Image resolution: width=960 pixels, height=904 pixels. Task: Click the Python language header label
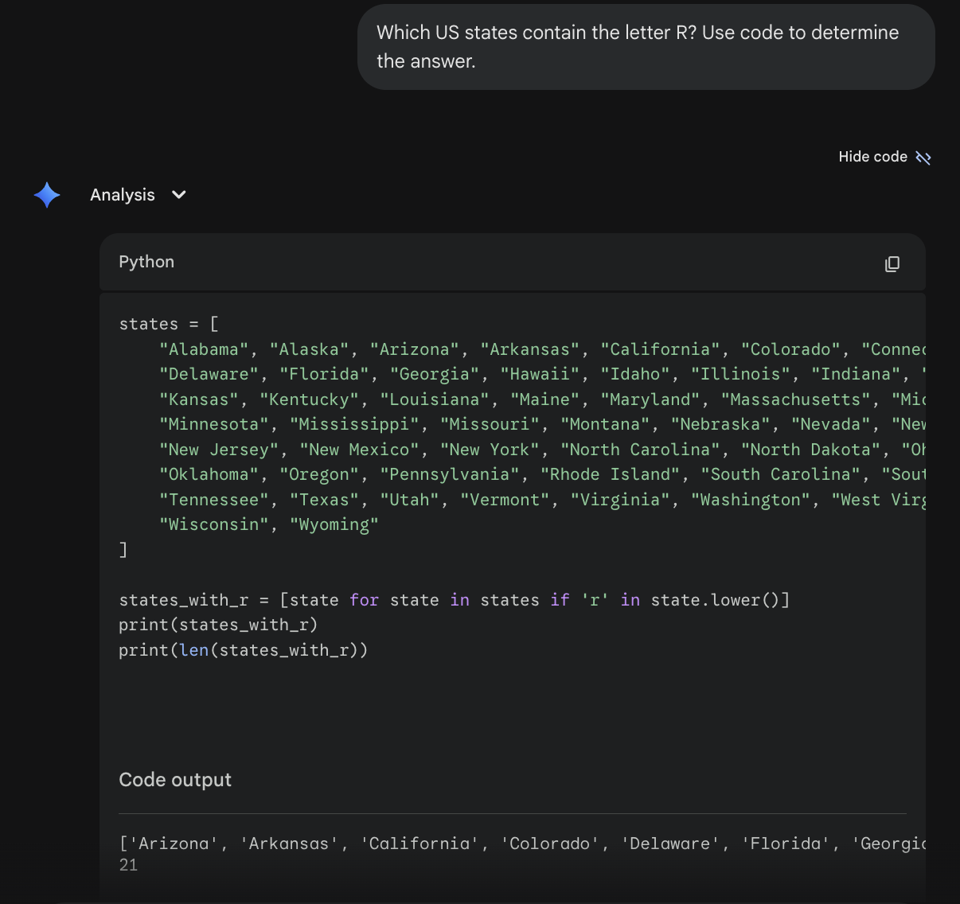point(146,262)
